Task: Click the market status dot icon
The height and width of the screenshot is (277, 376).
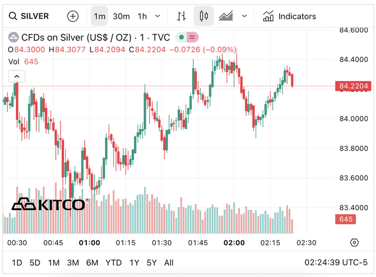Action: pyautogui.click(x=182, y=38)
